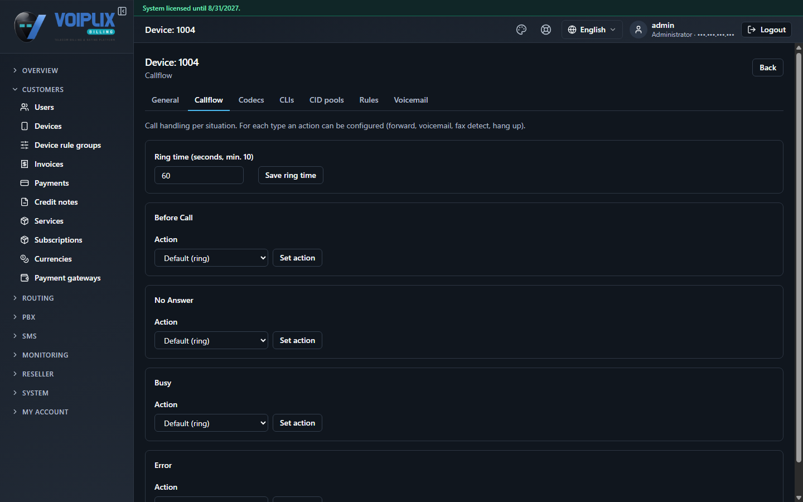The height and width of the screenshot is (502, 803).
Task: Switch to the General tab
Action: pos(165,100)
